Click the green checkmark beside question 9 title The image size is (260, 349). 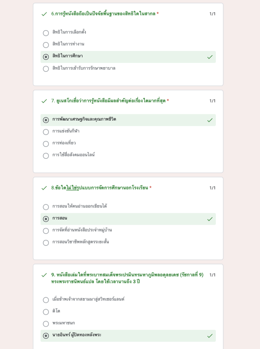coord(44,275)
